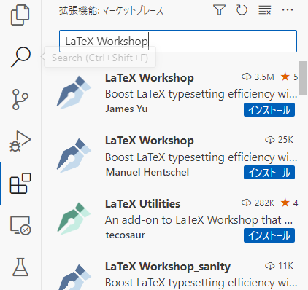Install LaTeX Workshop by Manuel Hentschel
Image resolution: width=308 pixels, height=290 pixels.
click(269, 173)
